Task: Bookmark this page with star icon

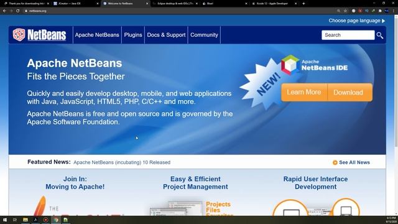Action: (345, 11)
